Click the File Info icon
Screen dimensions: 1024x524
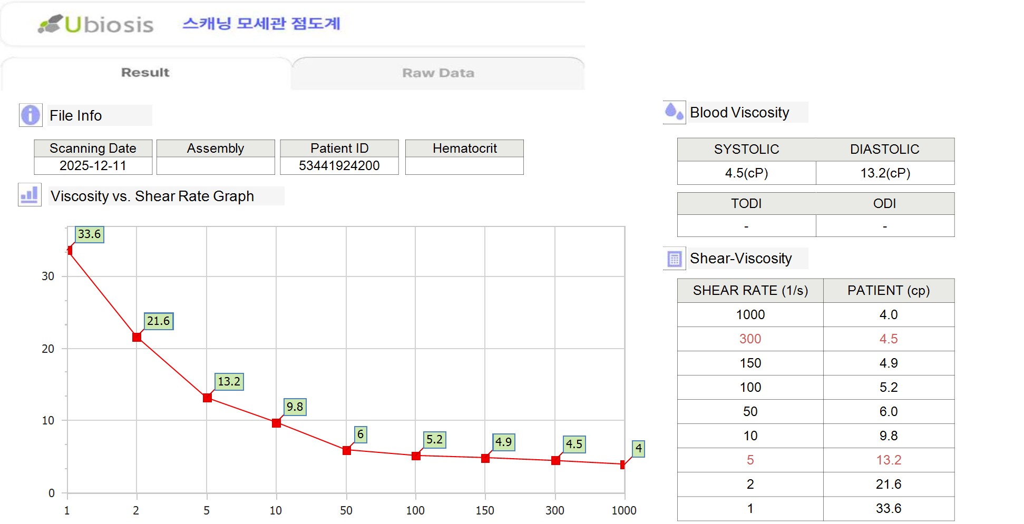[31, 115]
